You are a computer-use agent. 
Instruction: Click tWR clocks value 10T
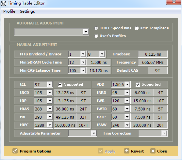[160, 101]
